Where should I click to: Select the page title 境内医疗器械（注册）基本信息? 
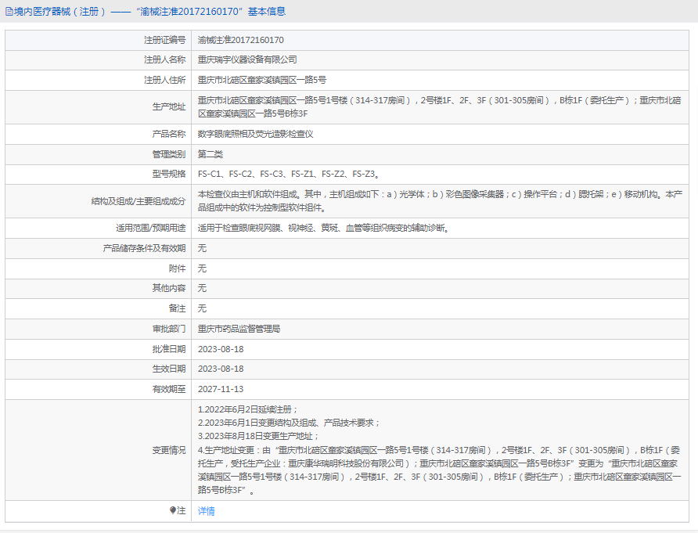coord(149,12)
